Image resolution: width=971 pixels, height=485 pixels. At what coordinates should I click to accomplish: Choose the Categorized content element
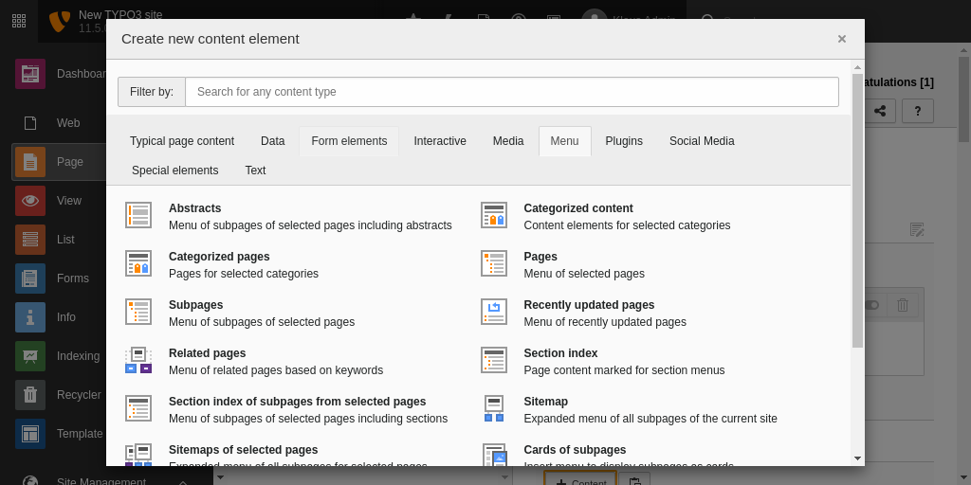point(656,217)
